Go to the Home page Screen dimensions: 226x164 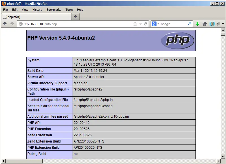tap(205, 24)
